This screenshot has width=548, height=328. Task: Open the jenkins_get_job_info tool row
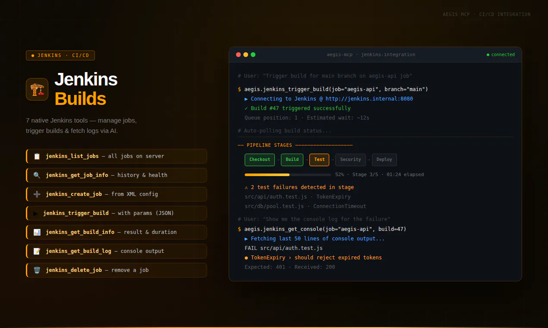pos(117,175)
